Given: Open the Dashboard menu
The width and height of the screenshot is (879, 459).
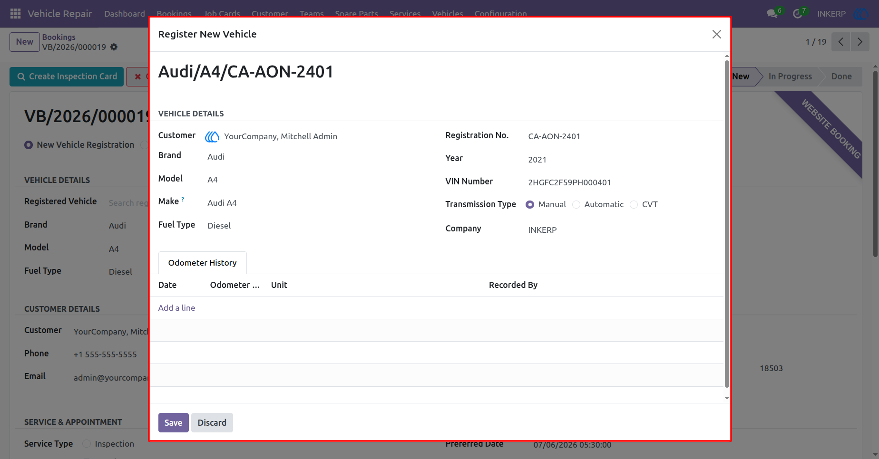Looking at the screenshot, I should click(x=125, y=14).
